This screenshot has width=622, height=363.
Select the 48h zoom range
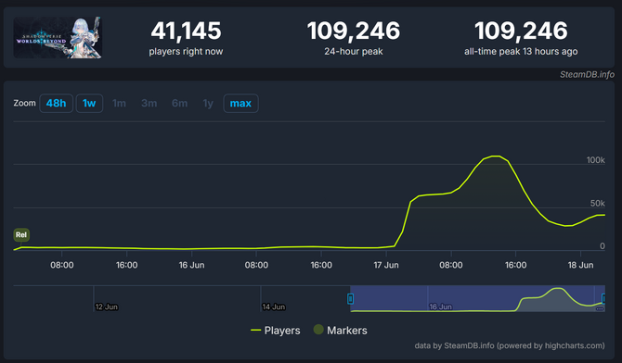click(x=56, y=104)
